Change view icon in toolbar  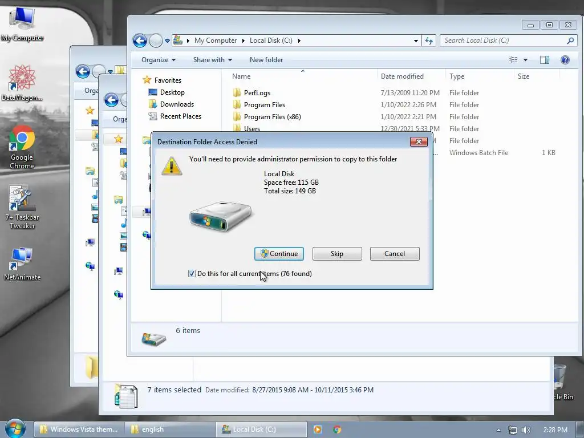[513, 59]
